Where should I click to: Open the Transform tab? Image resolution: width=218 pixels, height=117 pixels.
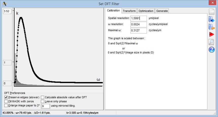click(129, 11)
